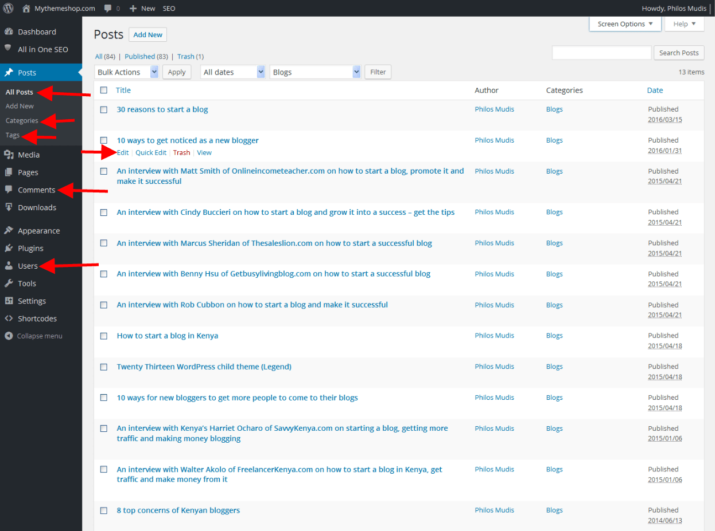Open the comments bubble icon in admin bar
This screenshot has height=531, width=715.
pos(108,9)
